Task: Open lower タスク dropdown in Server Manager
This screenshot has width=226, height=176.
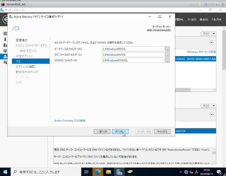Action: click(x=209, y=106)
